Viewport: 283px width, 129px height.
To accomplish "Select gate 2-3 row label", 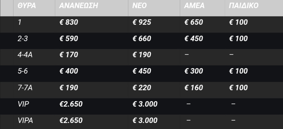I will pyautogui.click(x=23, y=38).
